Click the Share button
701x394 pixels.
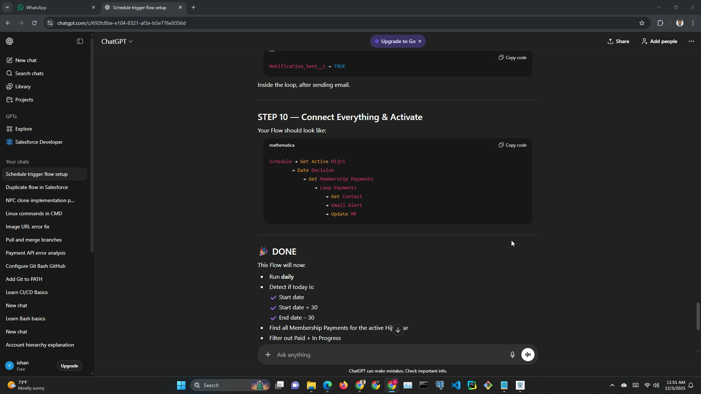[x=618, y=41]
